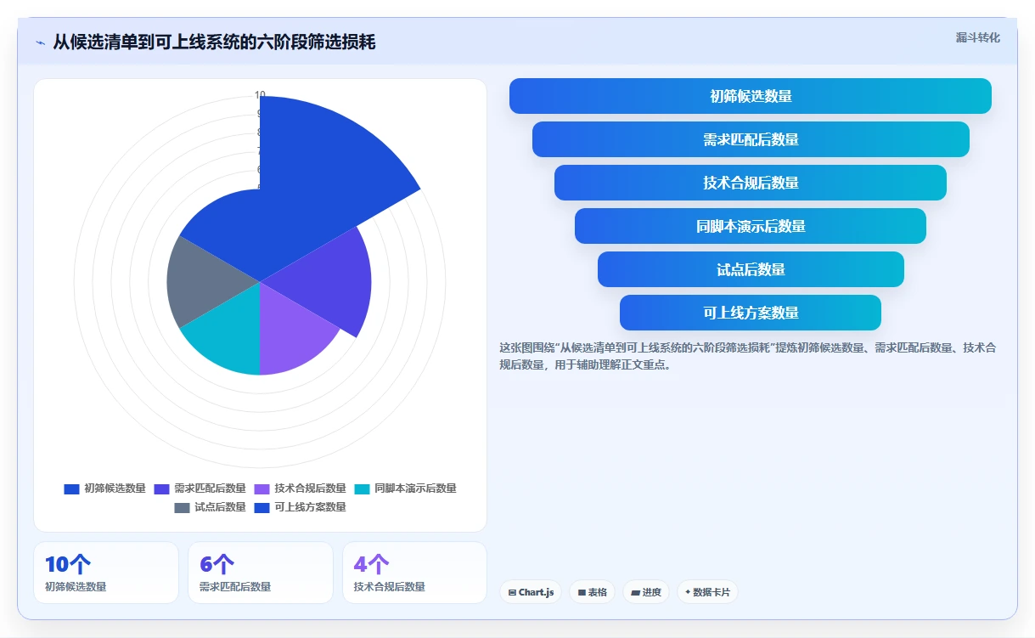The height and width of the screenshot is (638, 1035).
Task: Select the 初筛候选数量 funnel bar
Action: 751,96
